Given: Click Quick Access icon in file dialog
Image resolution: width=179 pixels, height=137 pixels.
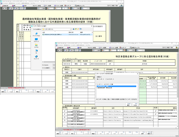Looking at the screenshot, I should (36, 34).
